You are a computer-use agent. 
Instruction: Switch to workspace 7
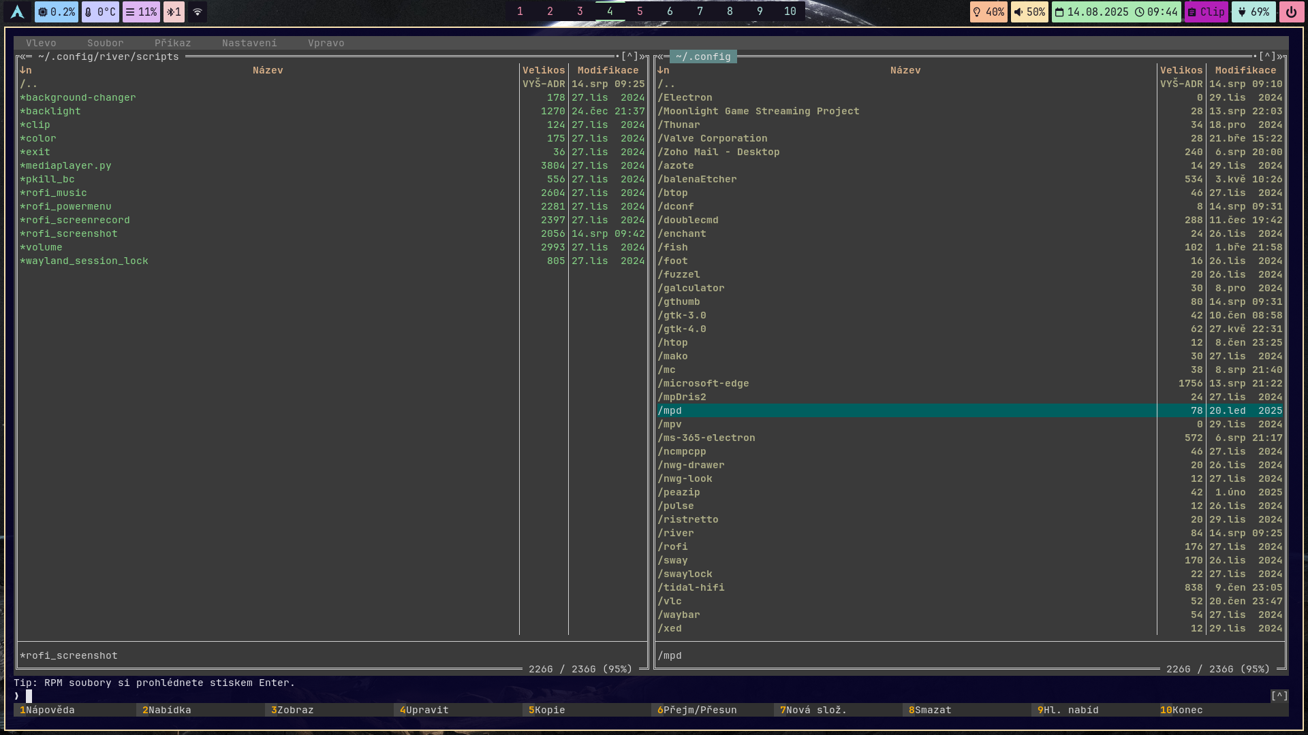tap(700, 11)
